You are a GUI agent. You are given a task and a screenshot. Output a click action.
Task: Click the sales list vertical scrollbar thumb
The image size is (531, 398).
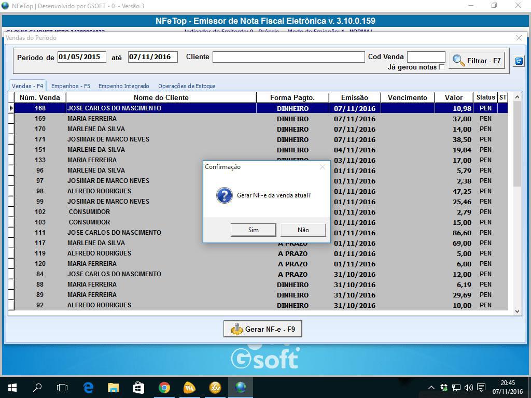pyautogui.click(x=517, y=144)
